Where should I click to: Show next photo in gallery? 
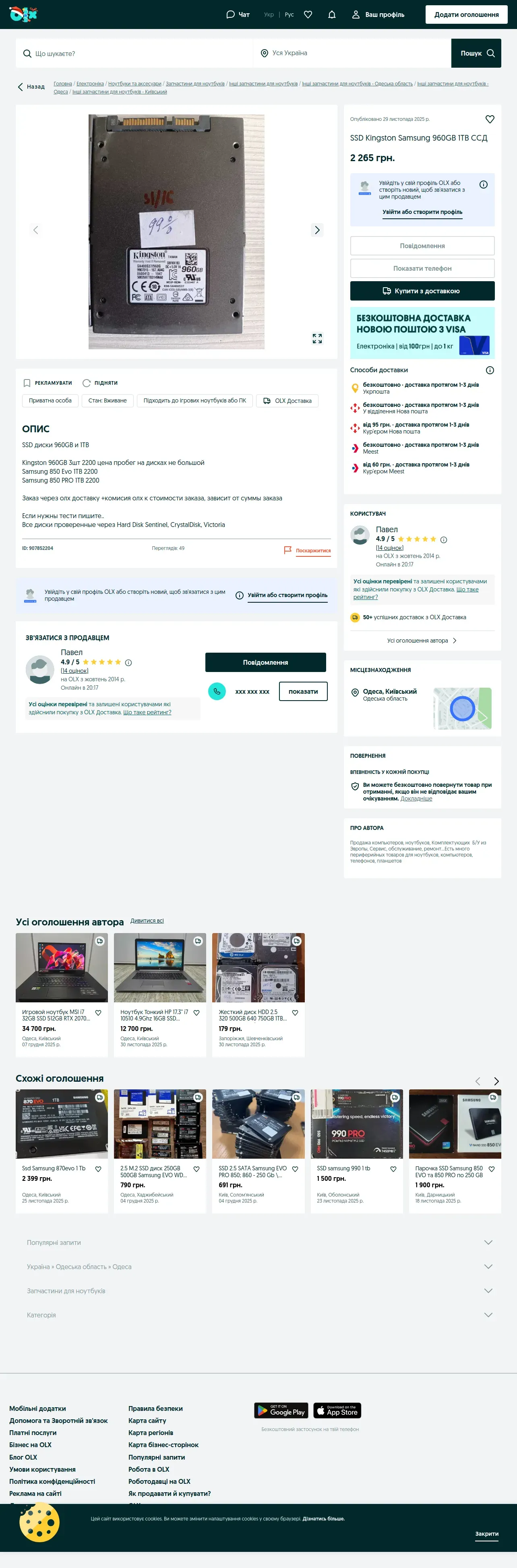click(x=317, y=230)
